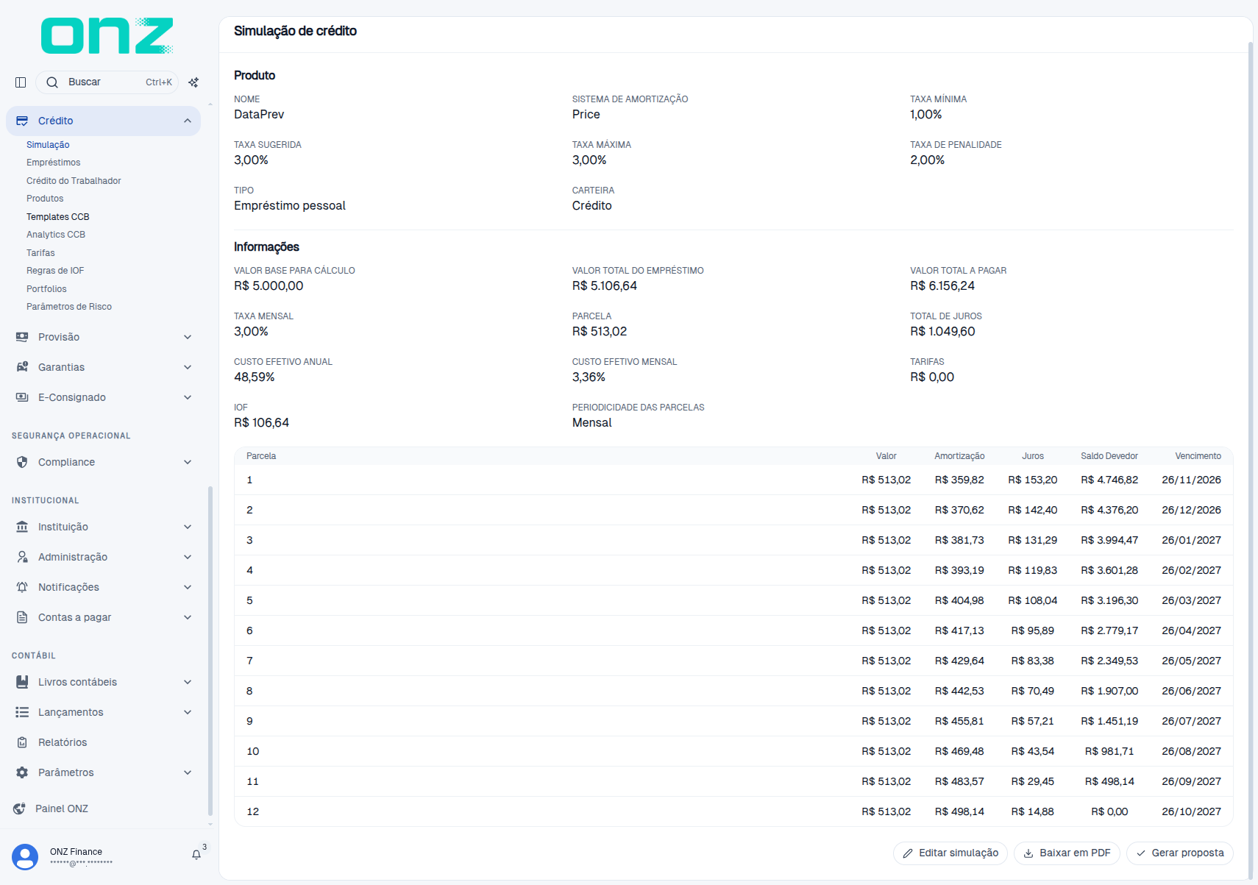Screen dimensions: 1258x885
Task: Click the ONZ logo
Action: (x=107, y=36)
